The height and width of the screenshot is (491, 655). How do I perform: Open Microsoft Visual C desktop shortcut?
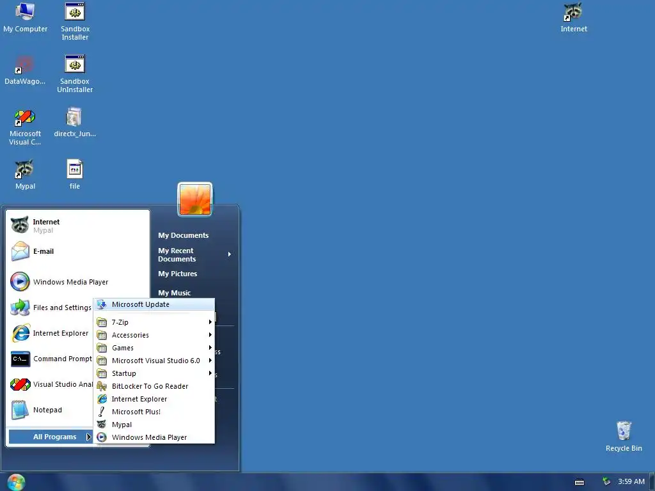(x=25, y=127)
